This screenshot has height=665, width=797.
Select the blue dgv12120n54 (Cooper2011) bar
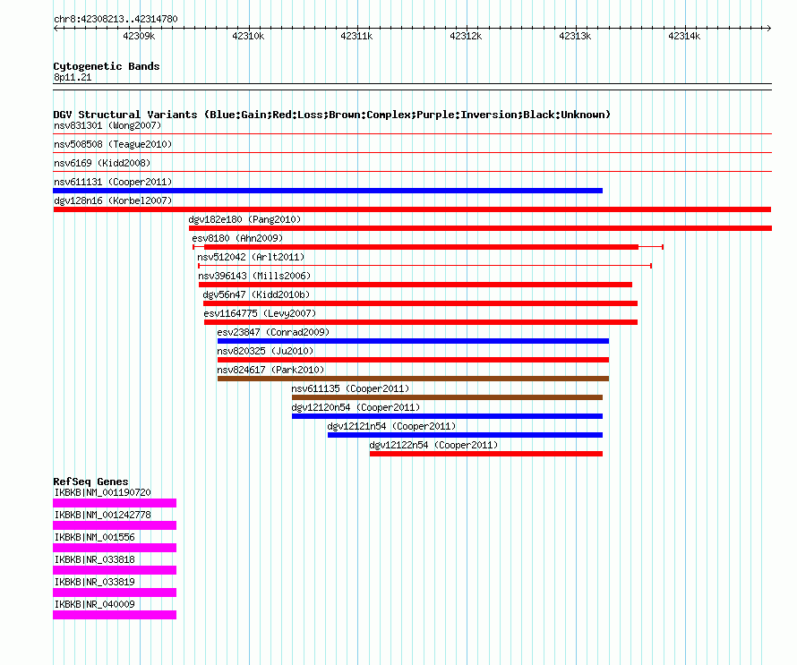[447, 416]
